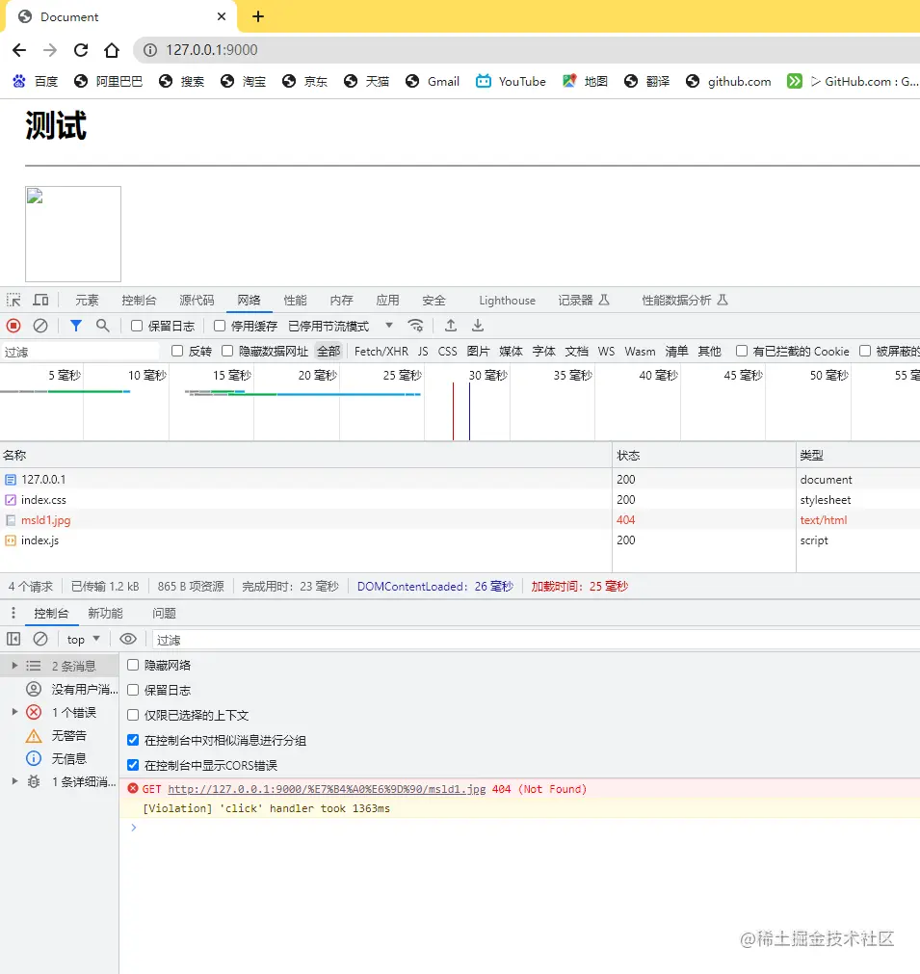Reload the page with refresh icon
The height and width of the screenshot is (974, 920).
[x=81, y=50]
